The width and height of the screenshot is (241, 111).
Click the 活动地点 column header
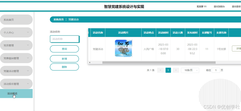(x=149, y=33)
